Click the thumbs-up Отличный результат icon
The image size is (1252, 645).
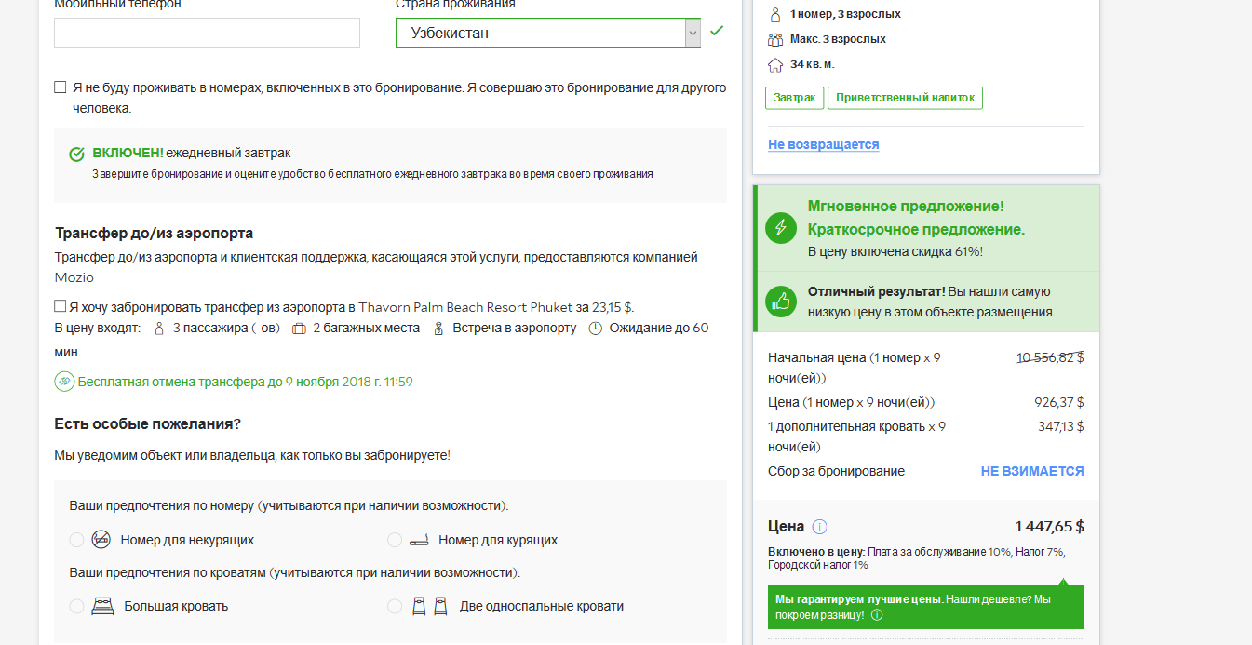(780, 302)
